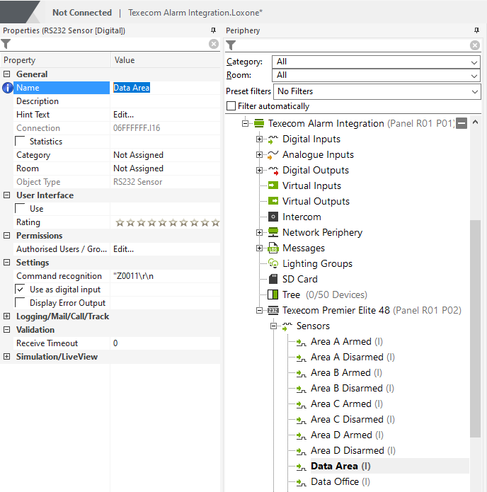Click the Virtual Inputs green icon
This screenshot has height=492, width=487.
pyautogui.click(x=273, y=186)
